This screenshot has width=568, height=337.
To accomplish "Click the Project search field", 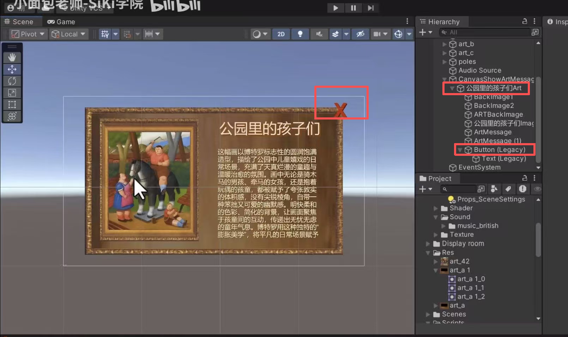I will click(458, 189).
